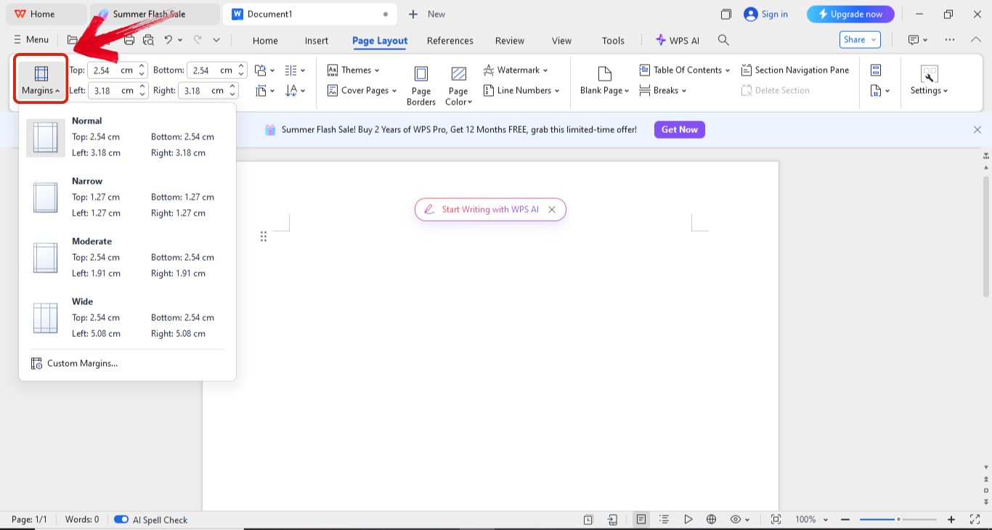Open Custom Margins dialog

74,363
